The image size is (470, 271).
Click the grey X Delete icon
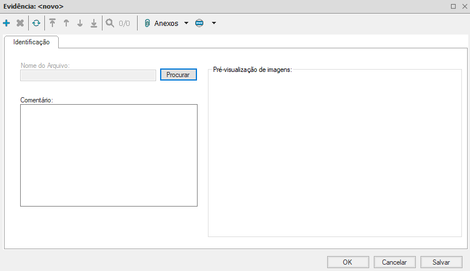pyautogui.click(x=20, y=24)
